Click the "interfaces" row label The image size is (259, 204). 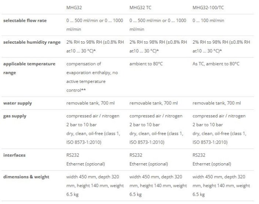pos(14,155)
